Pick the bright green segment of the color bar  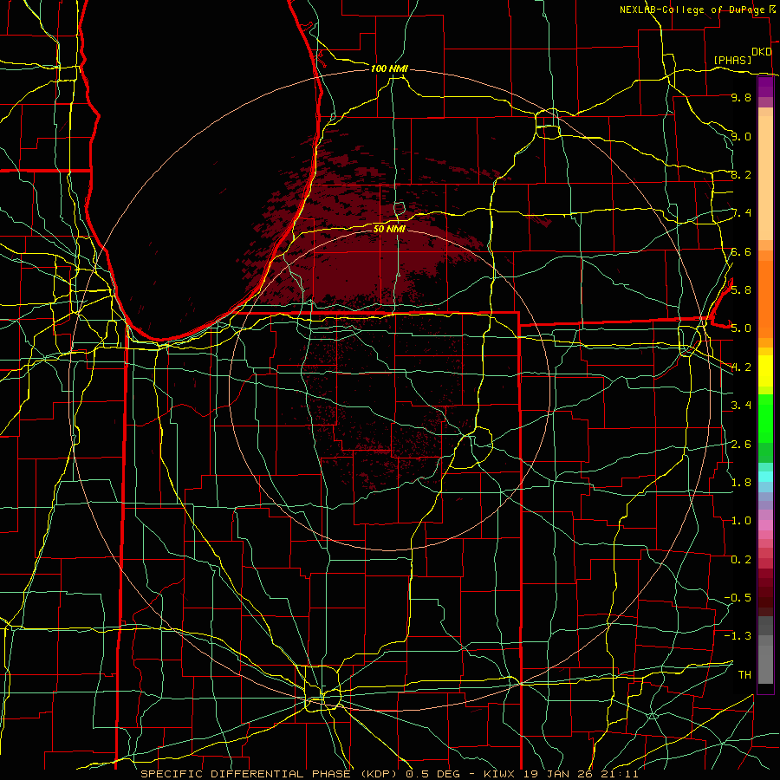pos(765,419)
